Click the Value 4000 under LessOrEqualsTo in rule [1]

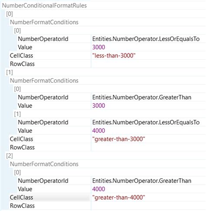click(99, 131)
